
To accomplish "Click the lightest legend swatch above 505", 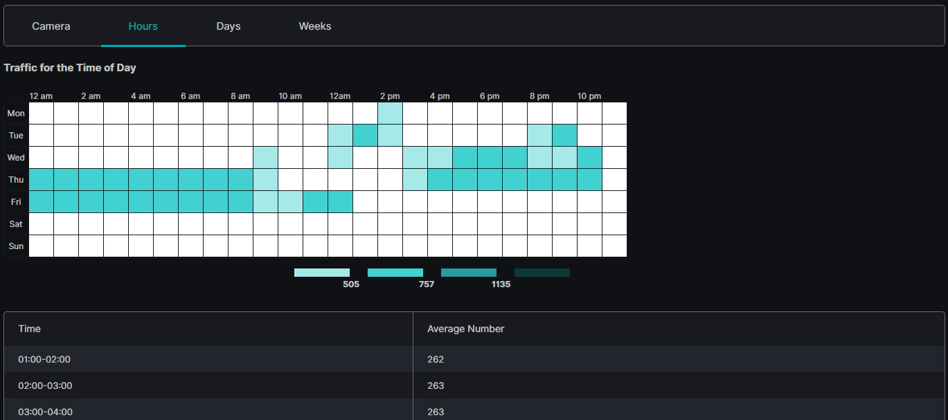I will tap(322, 273).
